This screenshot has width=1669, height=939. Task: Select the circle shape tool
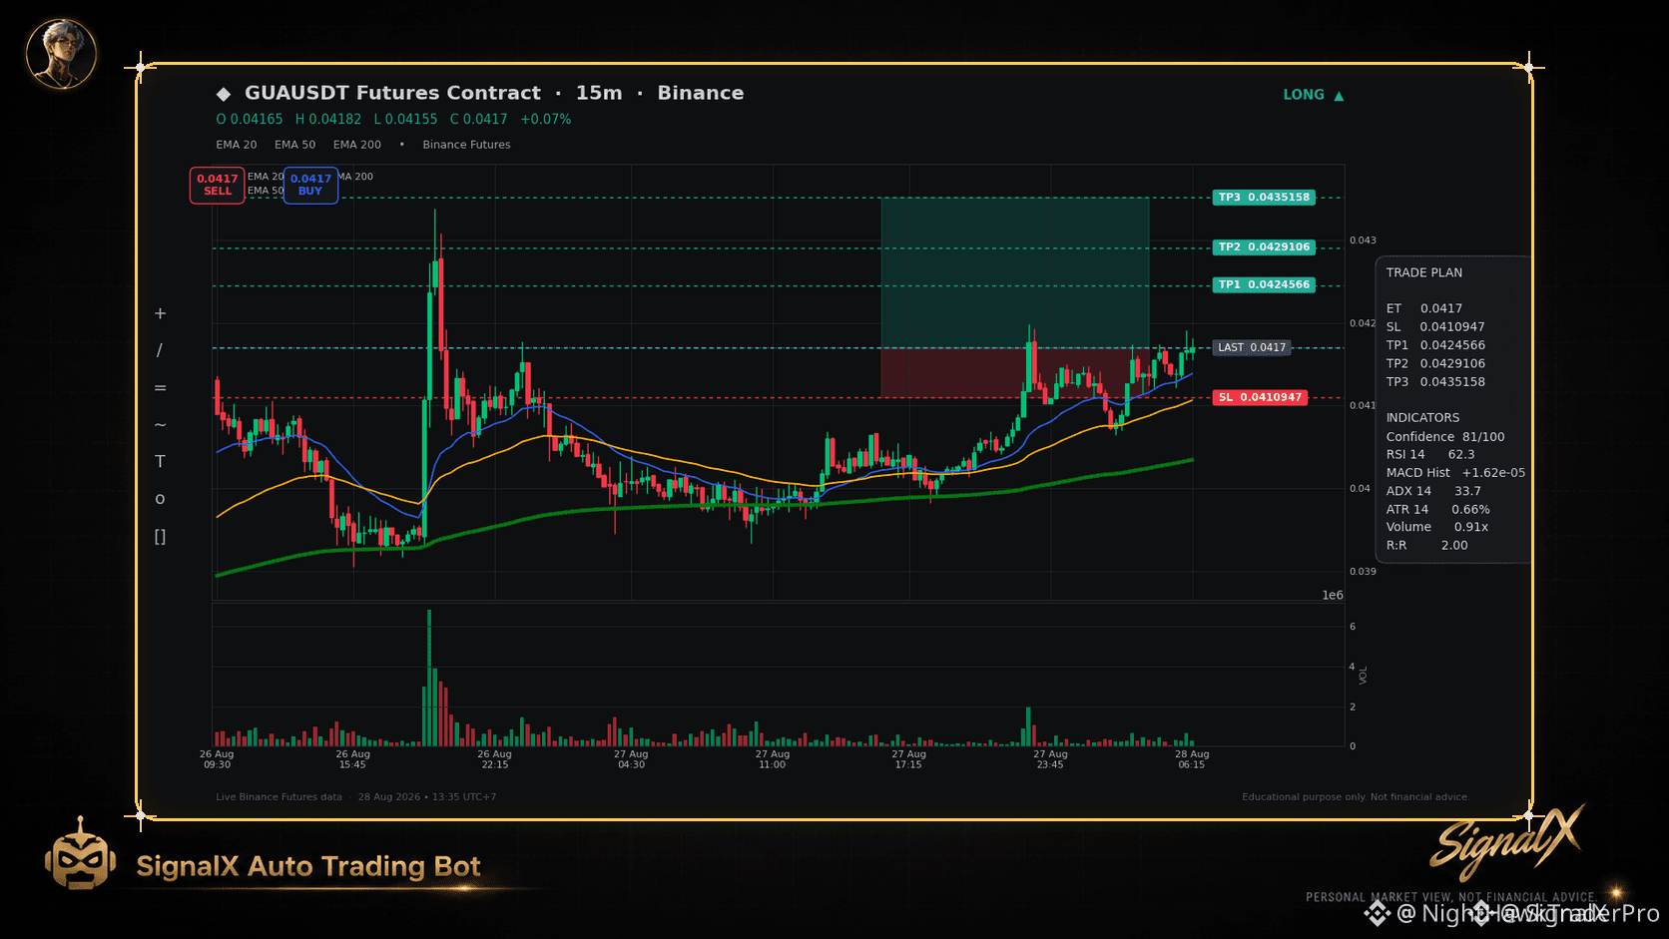pyautogui.click(x=160, y=499)
